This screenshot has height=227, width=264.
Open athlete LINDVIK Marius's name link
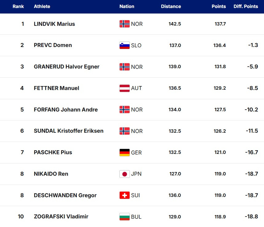tap(54, 24)
